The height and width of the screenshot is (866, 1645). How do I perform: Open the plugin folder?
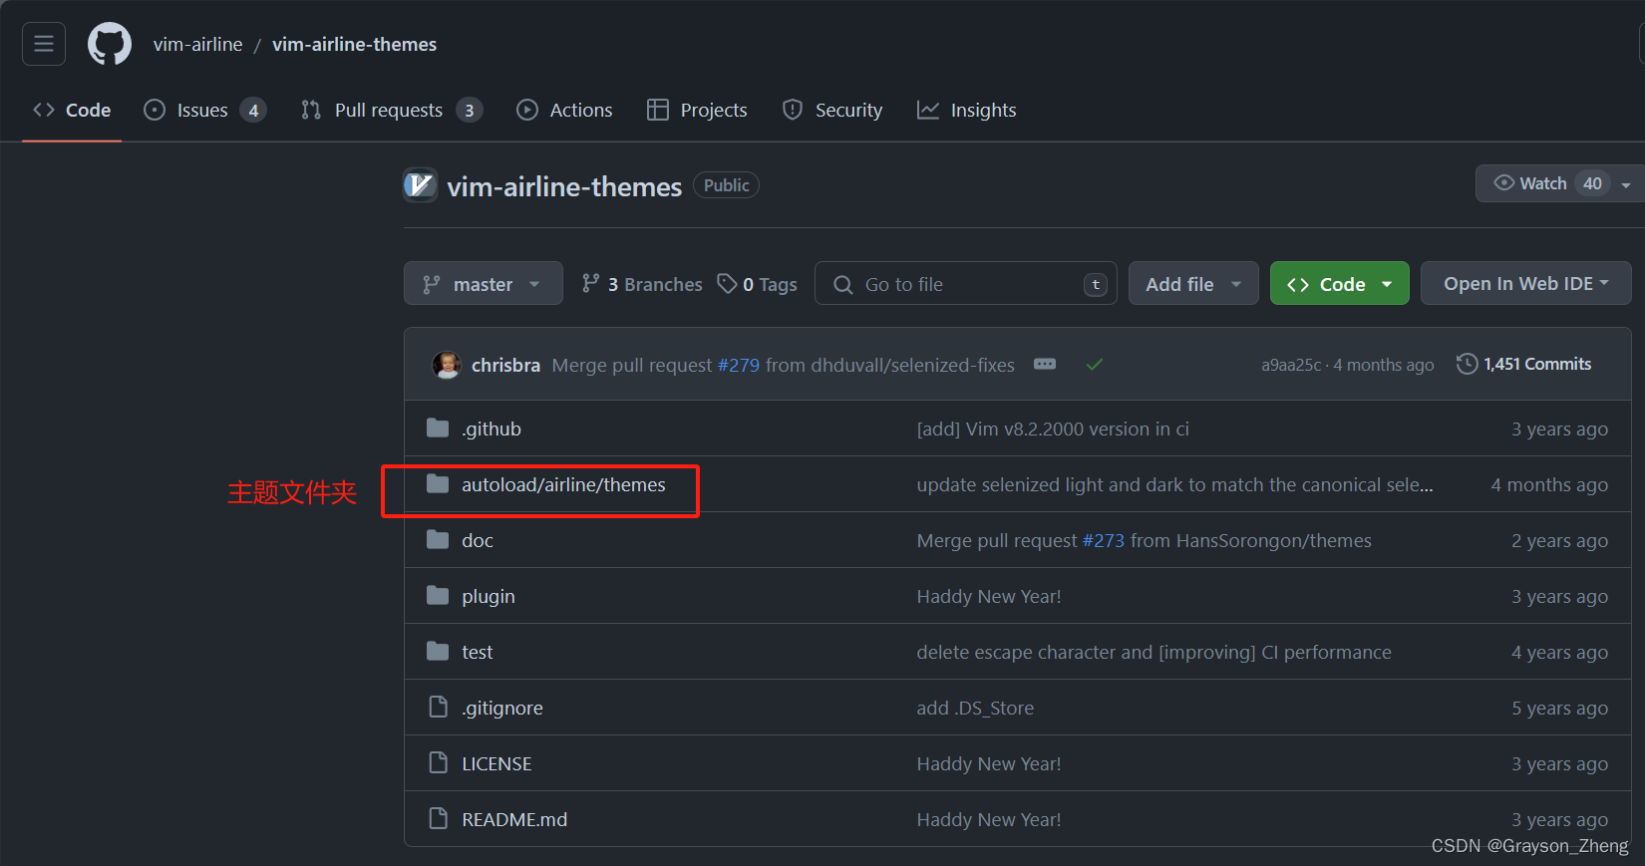(x=489, y=596)
